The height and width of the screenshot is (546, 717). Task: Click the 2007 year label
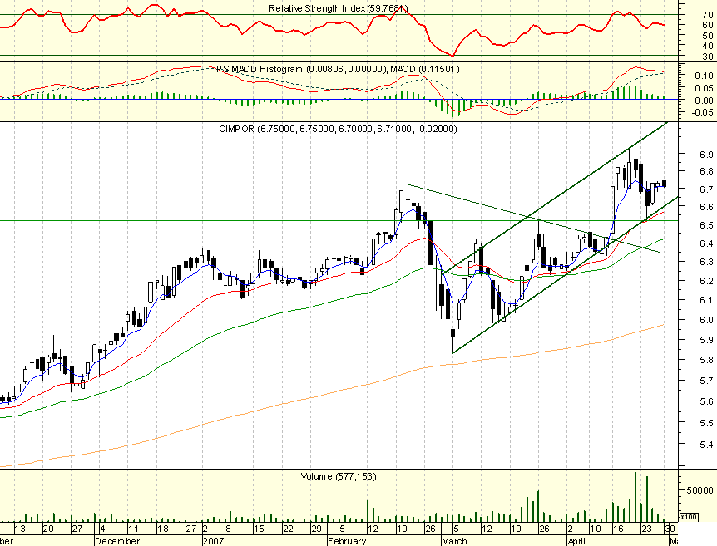click(x=213, y=541)
